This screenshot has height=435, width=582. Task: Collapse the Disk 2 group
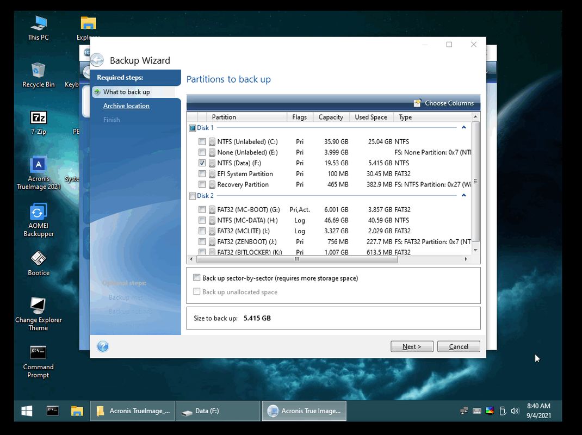tap(463, 195)
